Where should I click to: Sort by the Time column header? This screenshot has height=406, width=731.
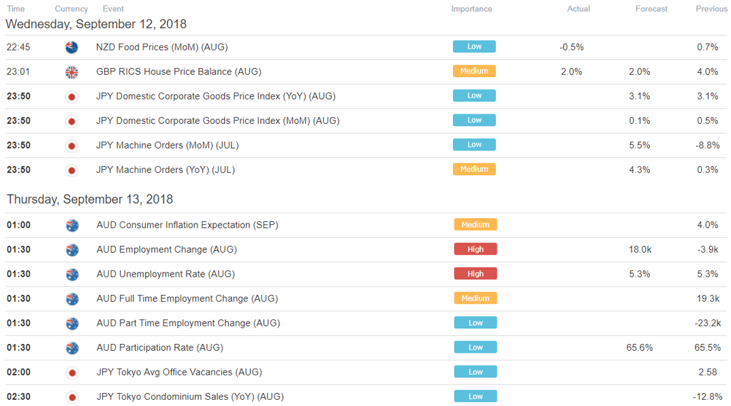pyautogui.click(x=16, y=9)
